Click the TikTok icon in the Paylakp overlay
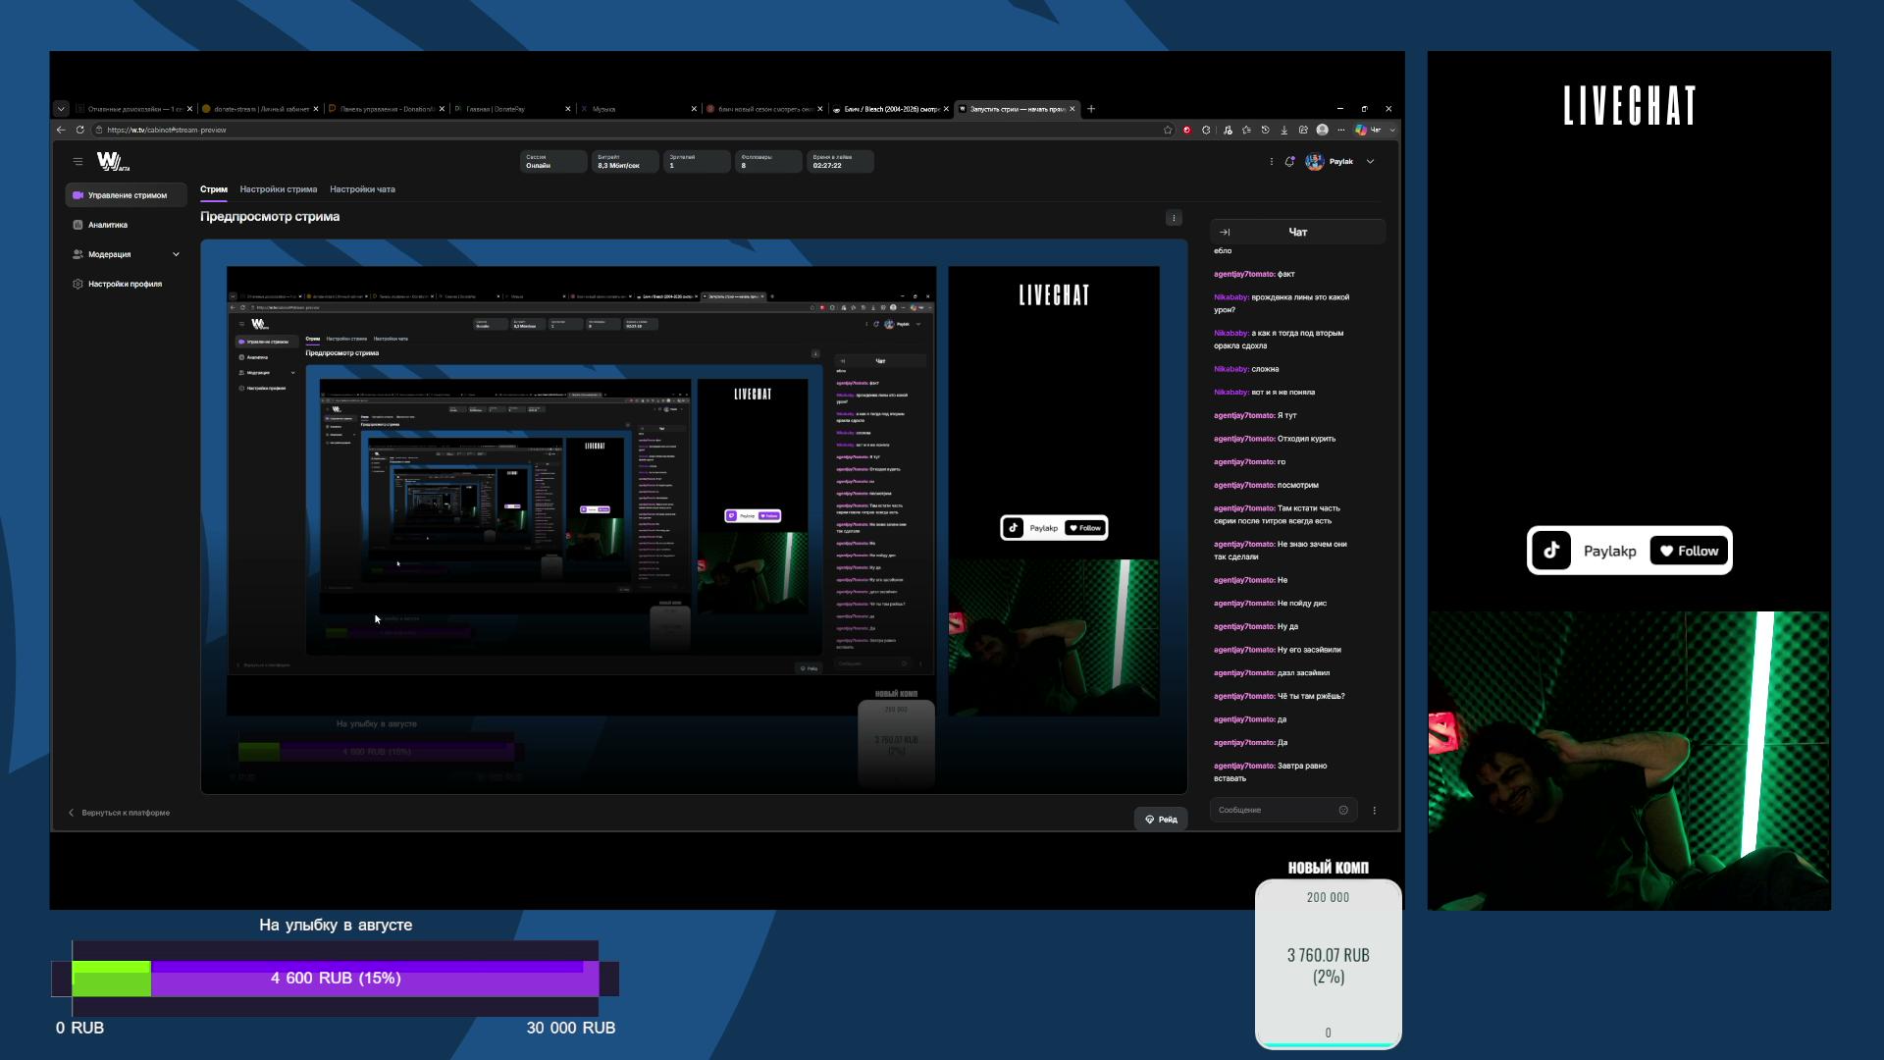The width and height of the screenshot is (1884, 1060). coord(1551,551)
